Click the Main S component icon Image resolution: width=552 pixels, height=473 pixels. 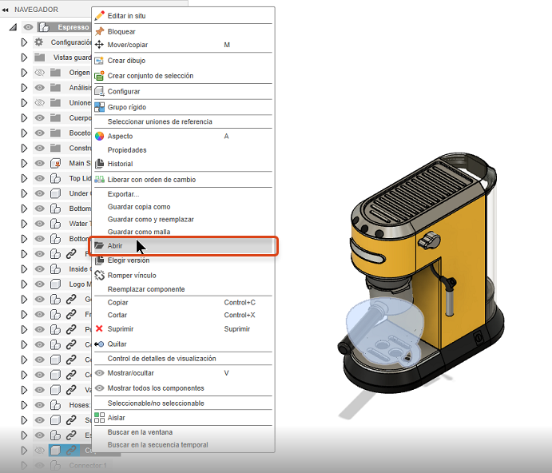pos(55,164)
